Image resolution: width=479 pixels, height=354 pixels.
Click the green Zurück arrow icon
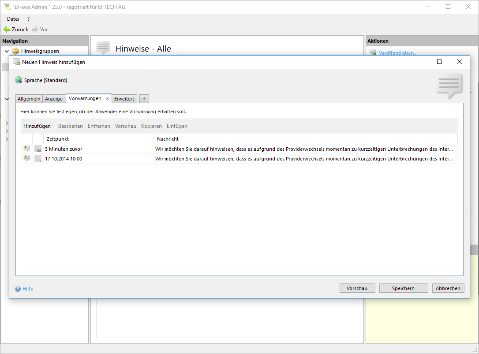click(7, 30)
